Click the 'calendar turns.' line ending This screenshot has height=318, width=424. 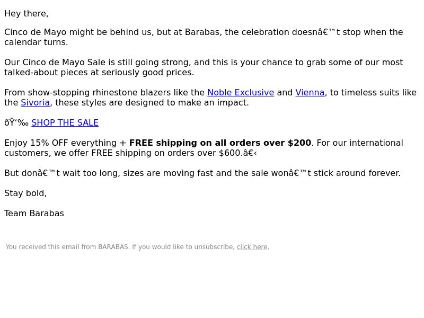pyautogui.click(x=36, y=42)
